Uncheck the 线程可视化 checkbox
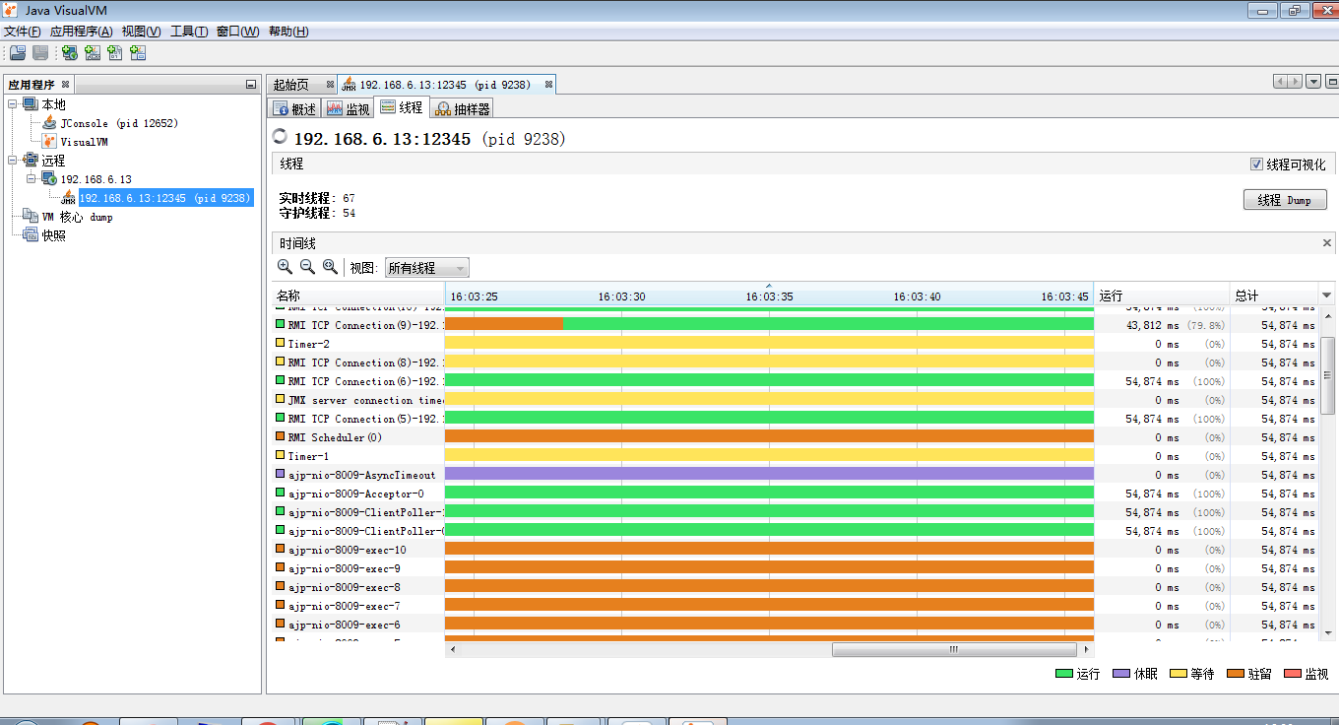 coord(1256,165)
